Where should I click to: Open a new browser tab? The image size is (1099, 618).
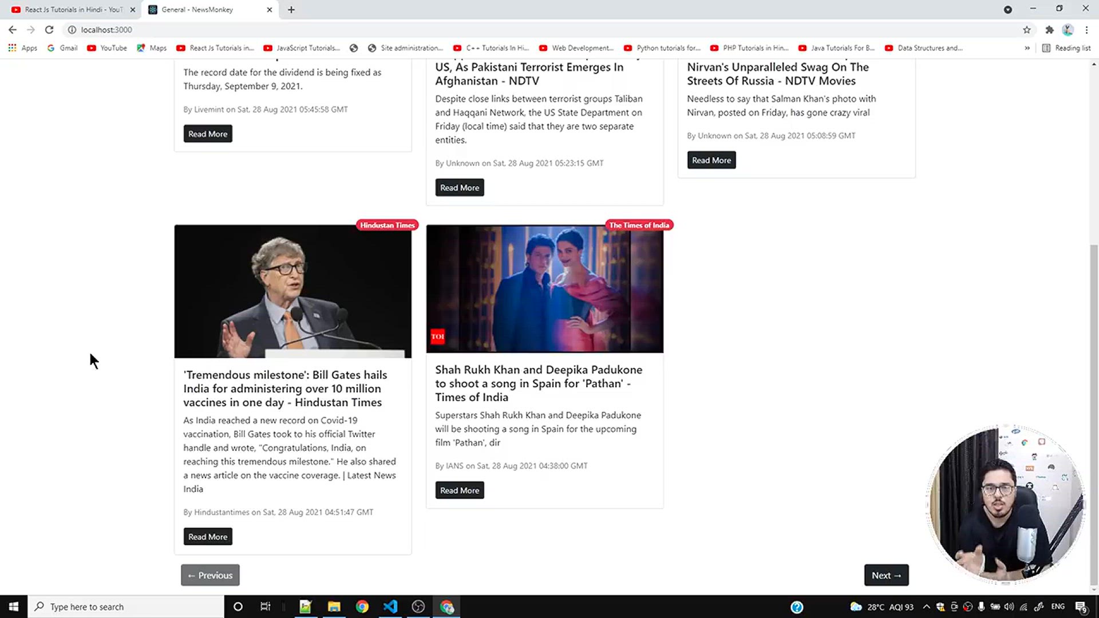291,10
